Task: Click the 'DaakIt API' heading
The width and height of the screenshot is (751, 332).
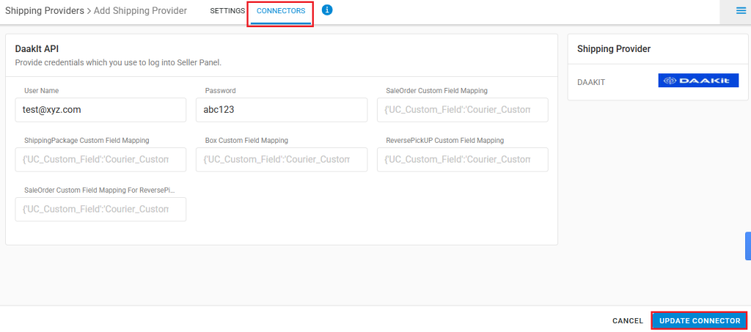Action: [37, 48]
